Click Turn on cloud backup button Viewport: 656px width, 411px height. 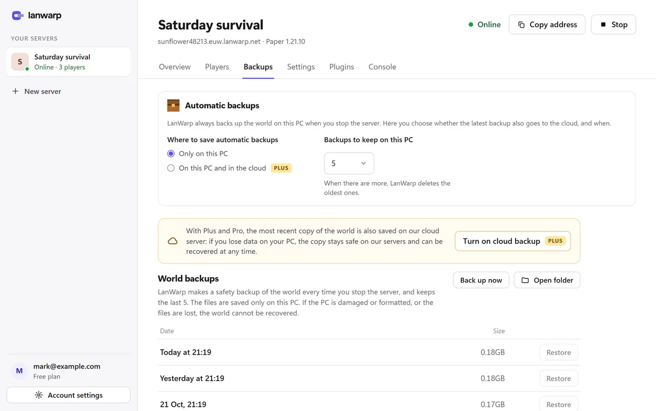click(x=513, y=241)
